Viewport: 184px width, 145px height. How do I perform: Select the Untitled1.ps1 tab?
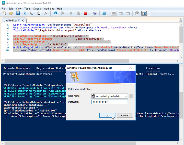(x=12, y=20)
